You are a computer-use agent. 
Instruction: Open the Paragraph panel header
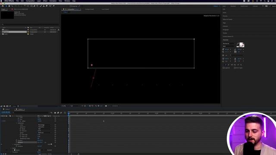[226, 30]
